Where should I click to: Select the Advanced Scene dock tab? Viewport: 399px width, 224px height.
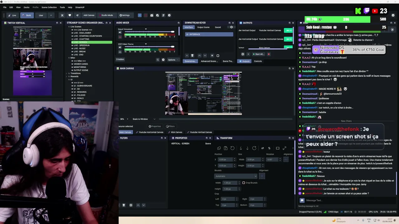209,61
